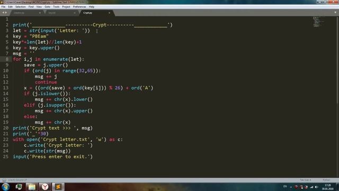Toggle the side bar switcher icon in status bar
The image size is (339, 191).
4,180
